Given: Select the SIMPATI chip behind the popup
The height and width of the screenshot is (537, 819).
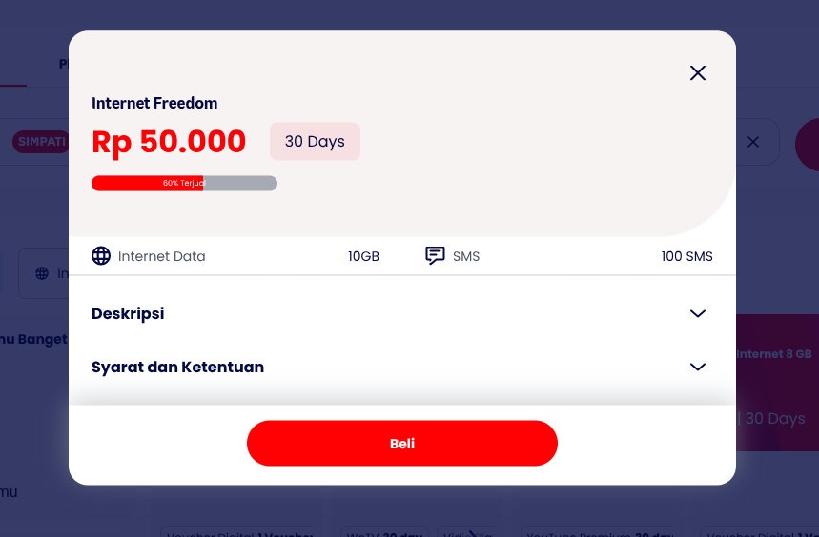Looking at the screenshot, I should pos(41,142).
